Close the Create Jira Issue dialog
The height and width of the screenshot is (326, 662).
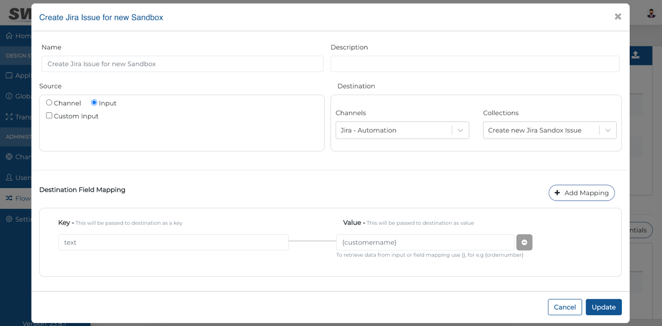pyautogui.click(x=618, y=17)
